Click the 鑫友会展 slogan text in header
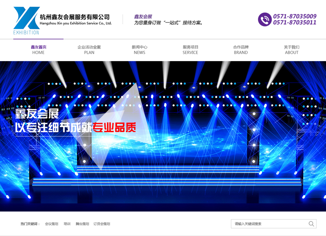This screenshot has width=326, height=236. point(143,17)
